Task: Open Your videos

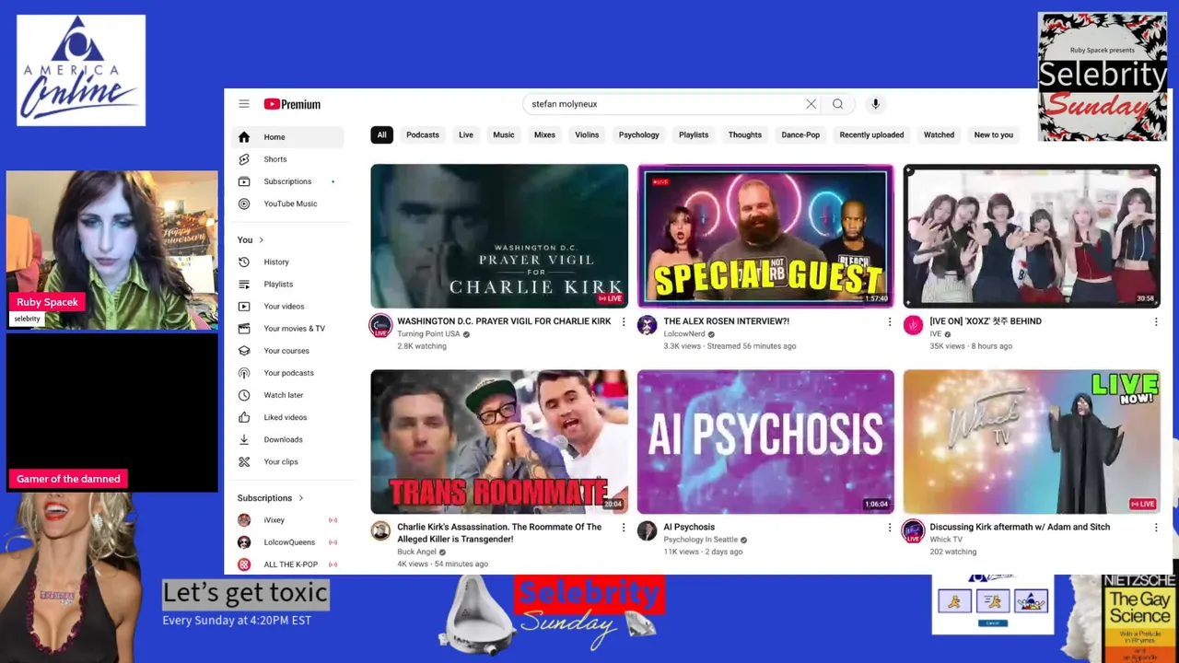Action: click(287, 307)
